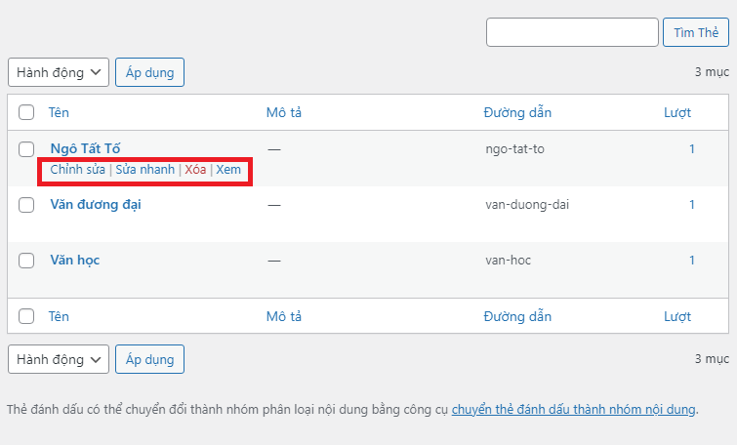Open the Văn học tag link
The height and width of the screenshot is (445, 737).
click(75, 261)
